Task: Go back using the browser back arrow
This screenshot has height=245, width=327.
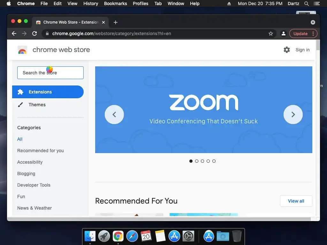Action: point(14,33)
